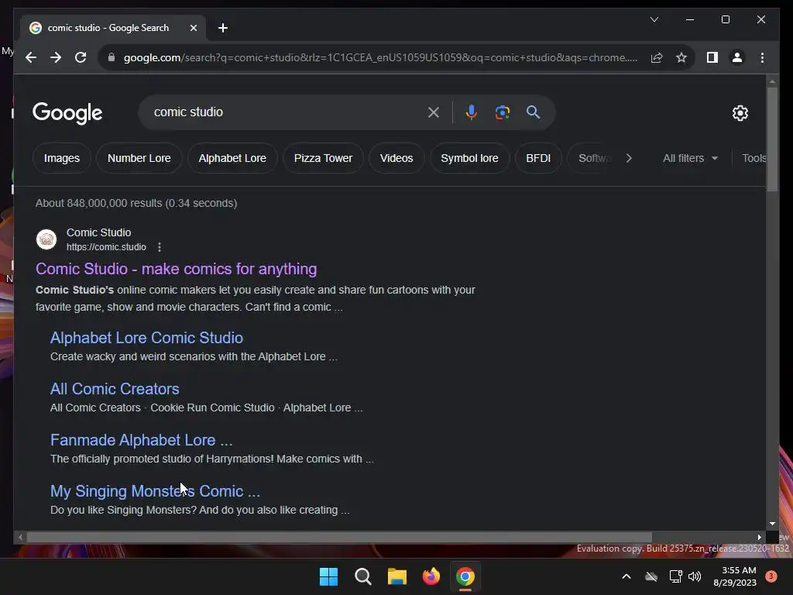Image resolution: width=793 pixels, height=595 pixels.
Task: Filter results by Videos
Action: click(x=396, y=158)
